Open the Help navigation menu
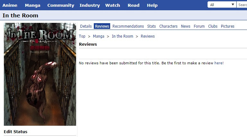Screen dimensions: 247x137 click(152, 5)
